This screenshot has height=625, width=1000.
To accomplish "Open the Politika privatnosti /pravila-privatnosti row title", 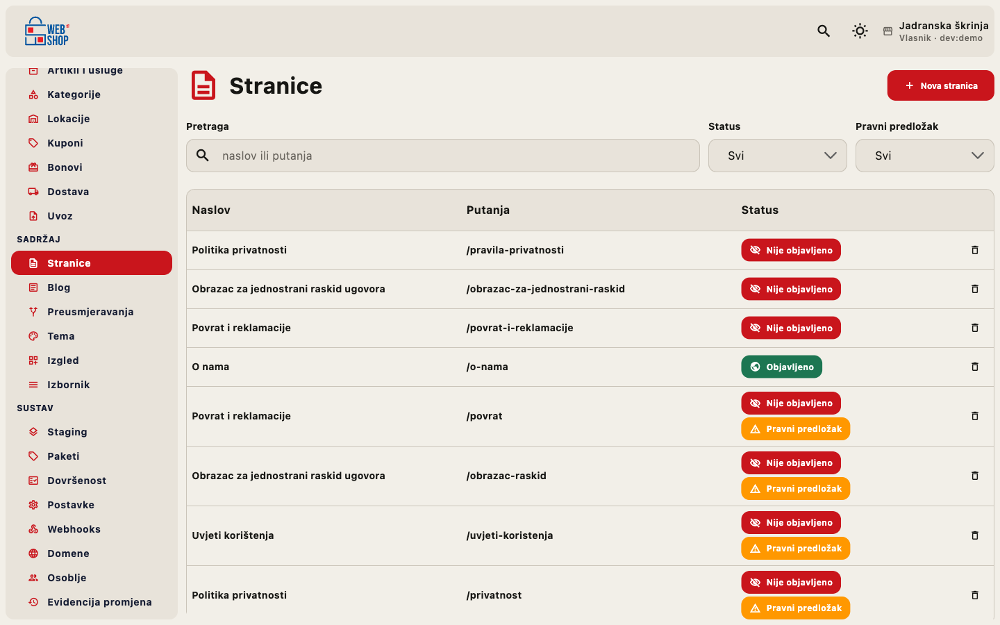I will tap(240, 250).
